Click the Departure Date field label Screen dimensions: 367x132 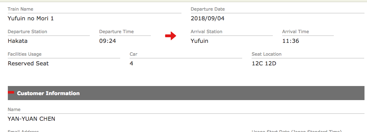point(208,9)
